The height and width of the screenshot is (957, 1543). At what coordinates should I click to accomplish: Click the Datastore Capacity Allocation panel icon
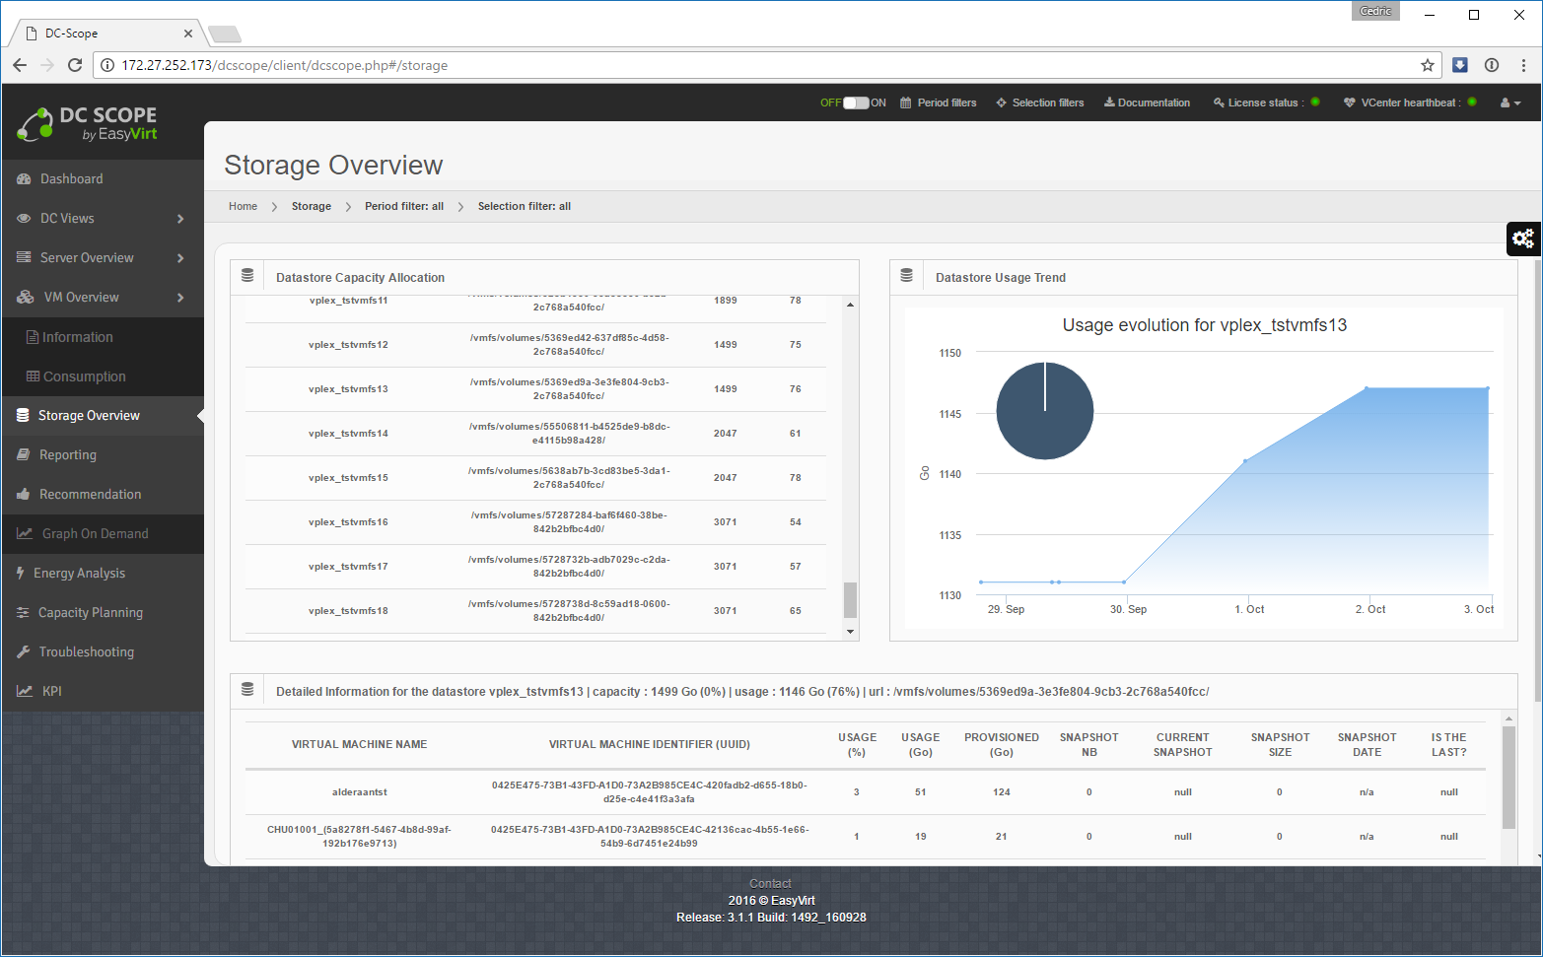tap(247, 276)
